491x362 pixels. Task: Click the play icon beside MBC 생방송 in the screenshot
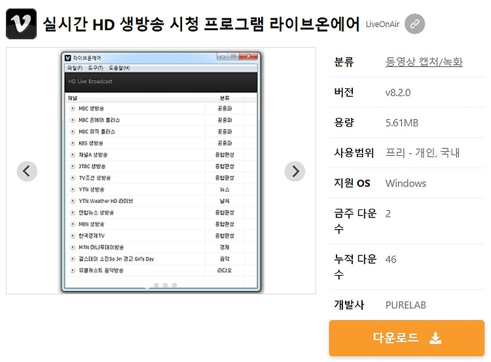tap(73, 109)
